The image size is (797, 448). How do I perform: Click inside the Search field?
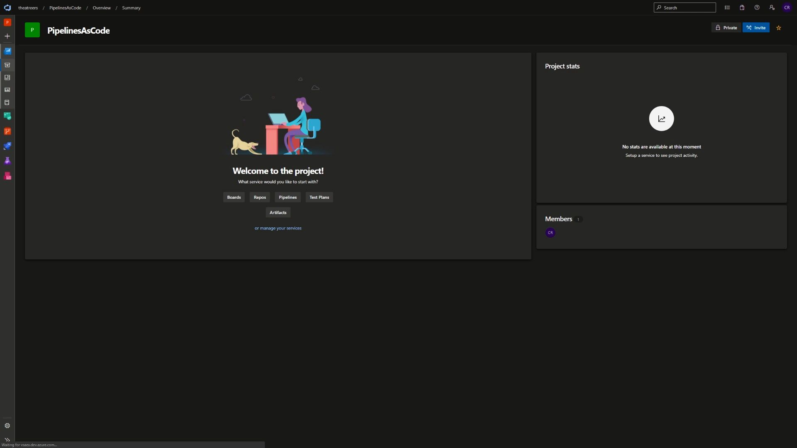click(685, 7)
